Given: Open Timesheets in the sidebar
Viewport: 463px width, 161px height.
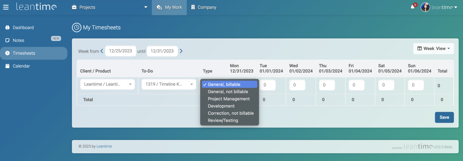Looking at the screenshot, I should tap(34, 53).
